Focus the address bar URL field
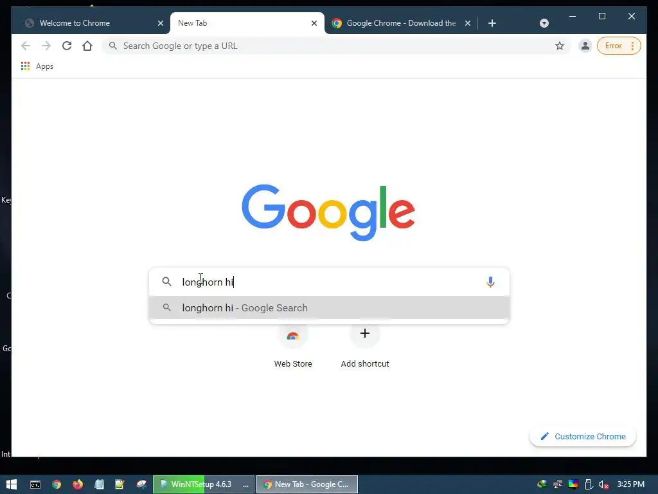The height and width of the screenshot is (494, 658). pos(335,46)
